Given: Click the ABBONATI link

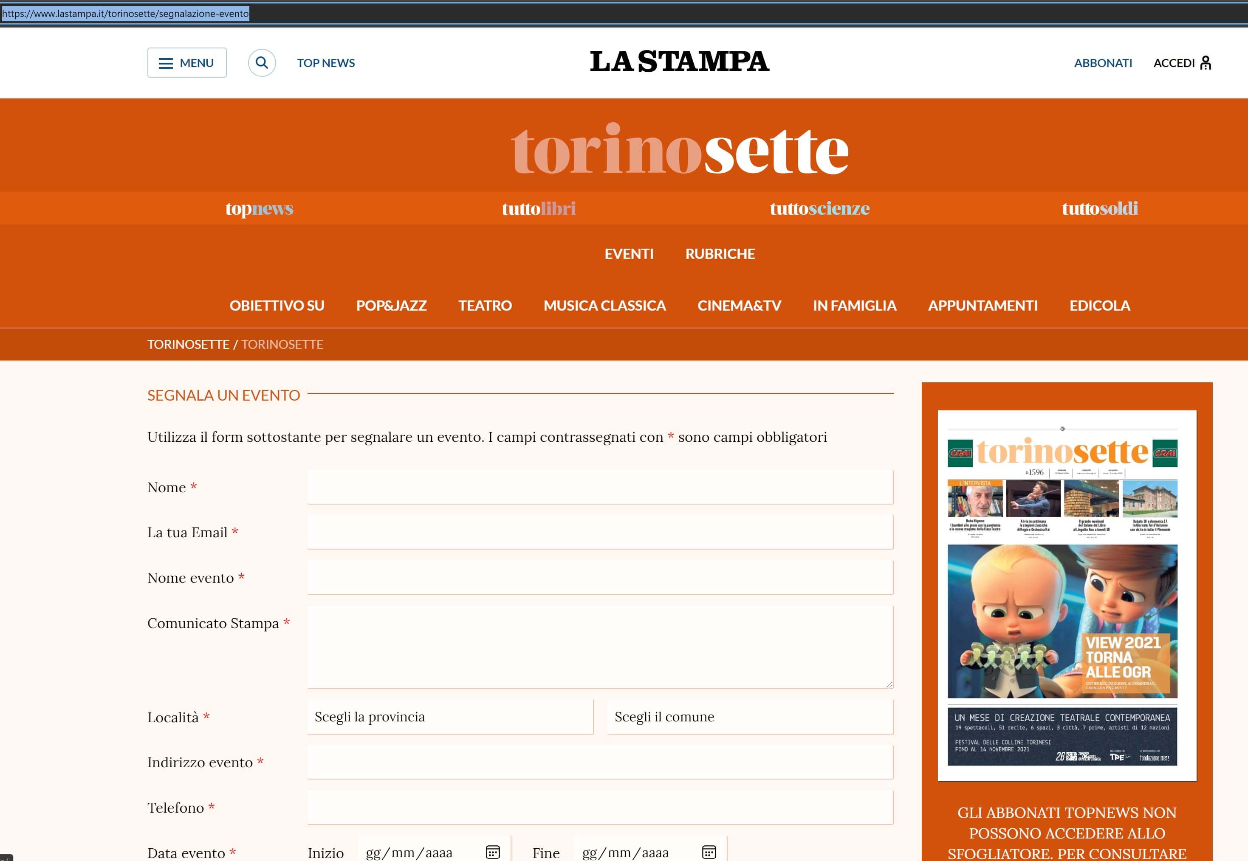Looking at the screenshot, I should 1103,63.
